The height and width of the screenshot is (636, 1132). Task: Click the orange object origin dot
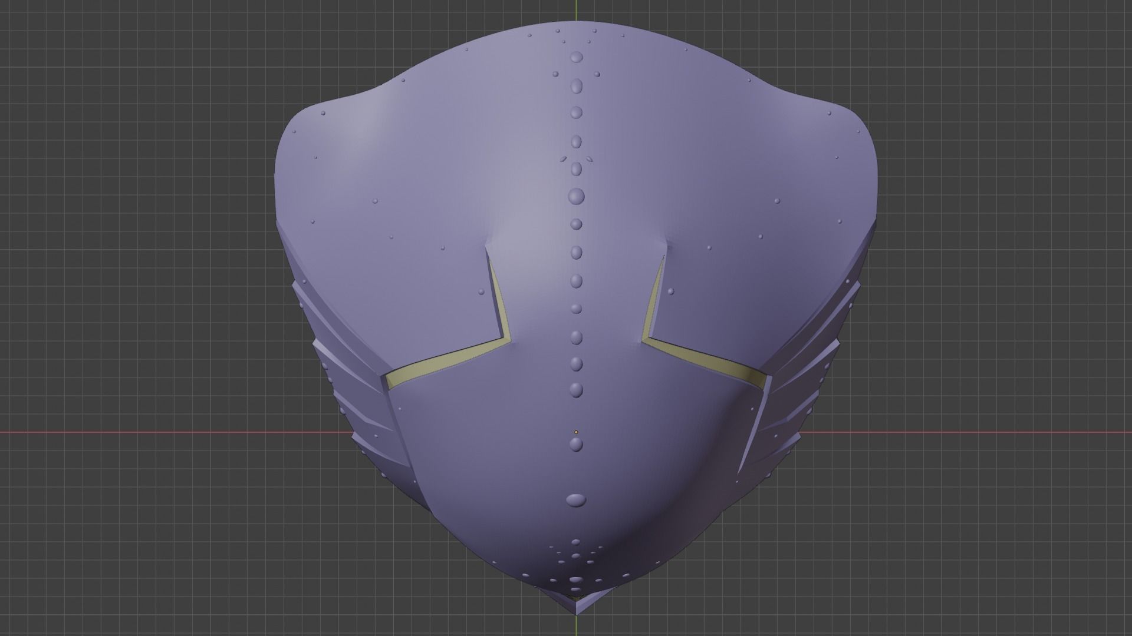click(576, 432)
